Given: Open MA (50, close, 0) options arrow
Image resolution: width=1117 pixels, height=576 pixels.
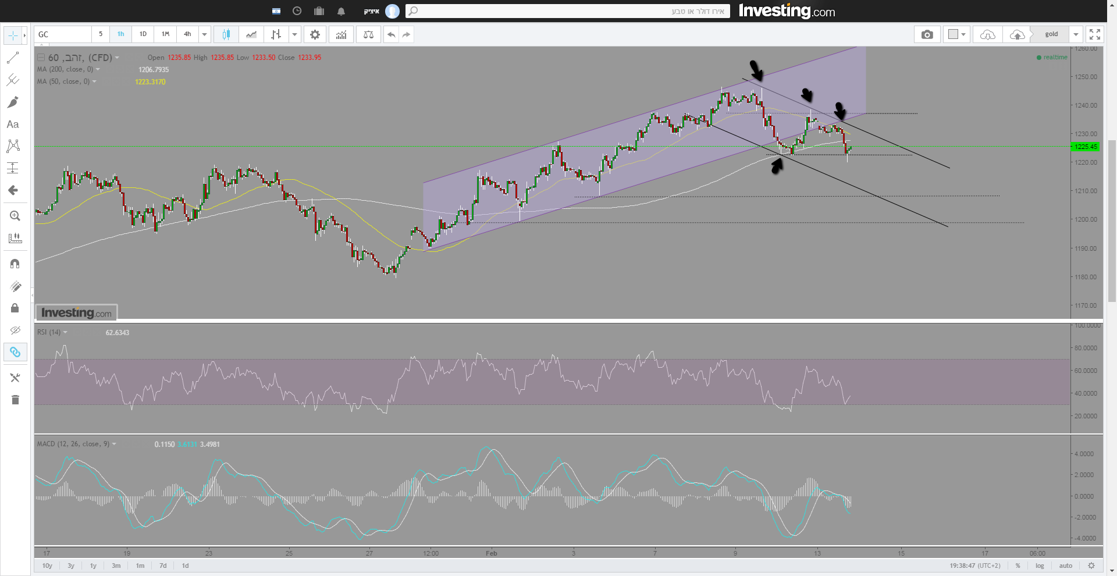Looking at the screenshot, I should (94, 81).
